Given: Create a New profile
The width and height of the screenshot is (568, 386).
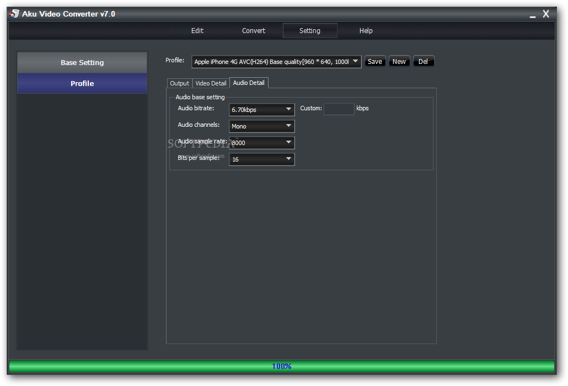Looking at the screenshot, I should click(x=399, y=62).
